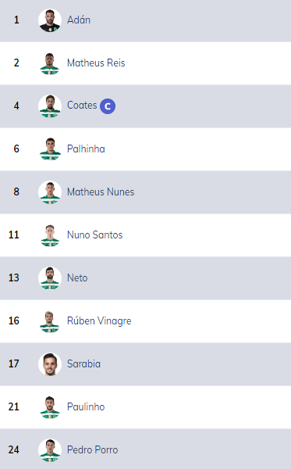
Task: Click Nuno Santos player photo
Action: click(50, 235)
